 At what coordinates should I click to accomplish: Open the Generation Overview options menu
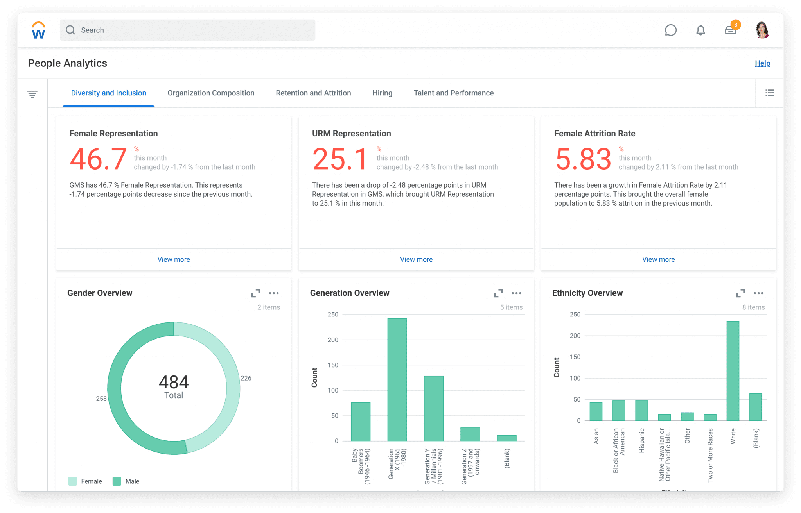pyautogui.click(x=517, y=293)
